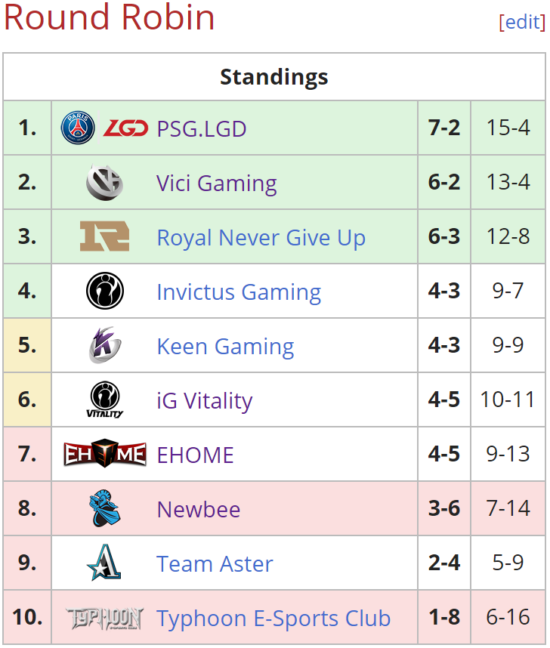Open the Invictus Gaming team link

pos(239,292)
